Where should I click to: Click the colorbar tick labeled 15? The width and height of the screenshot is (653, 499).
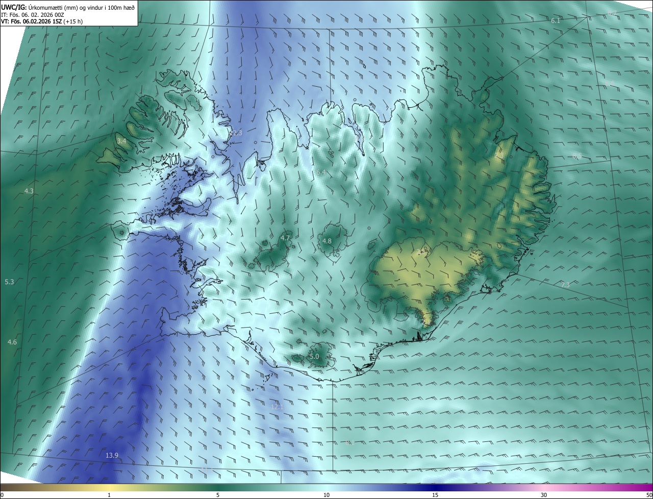435,495
